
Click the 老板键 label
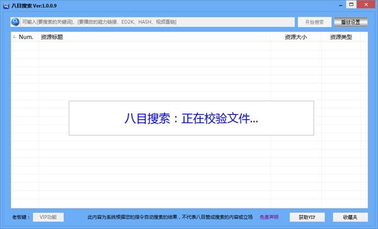pyautogui.click(x=21, y=217)
